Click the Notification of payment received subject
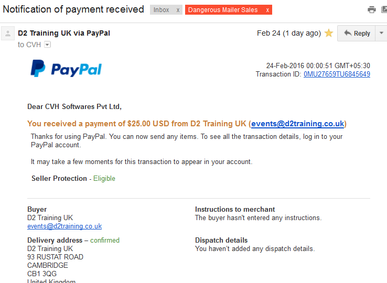The image size is (387, 283). 73,9
